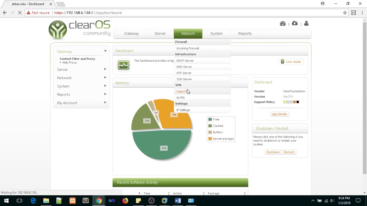Open XAMPP from the taskbar

click(72, 201)
